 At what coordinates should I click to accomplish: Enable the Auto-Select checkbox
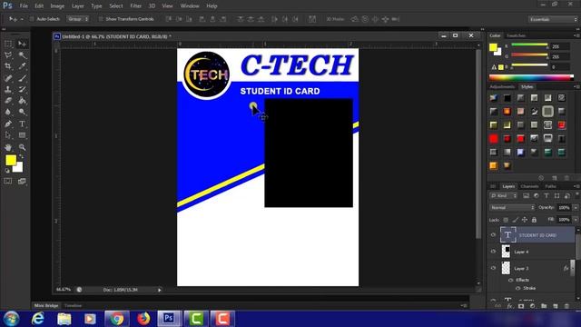coord(32,19)
